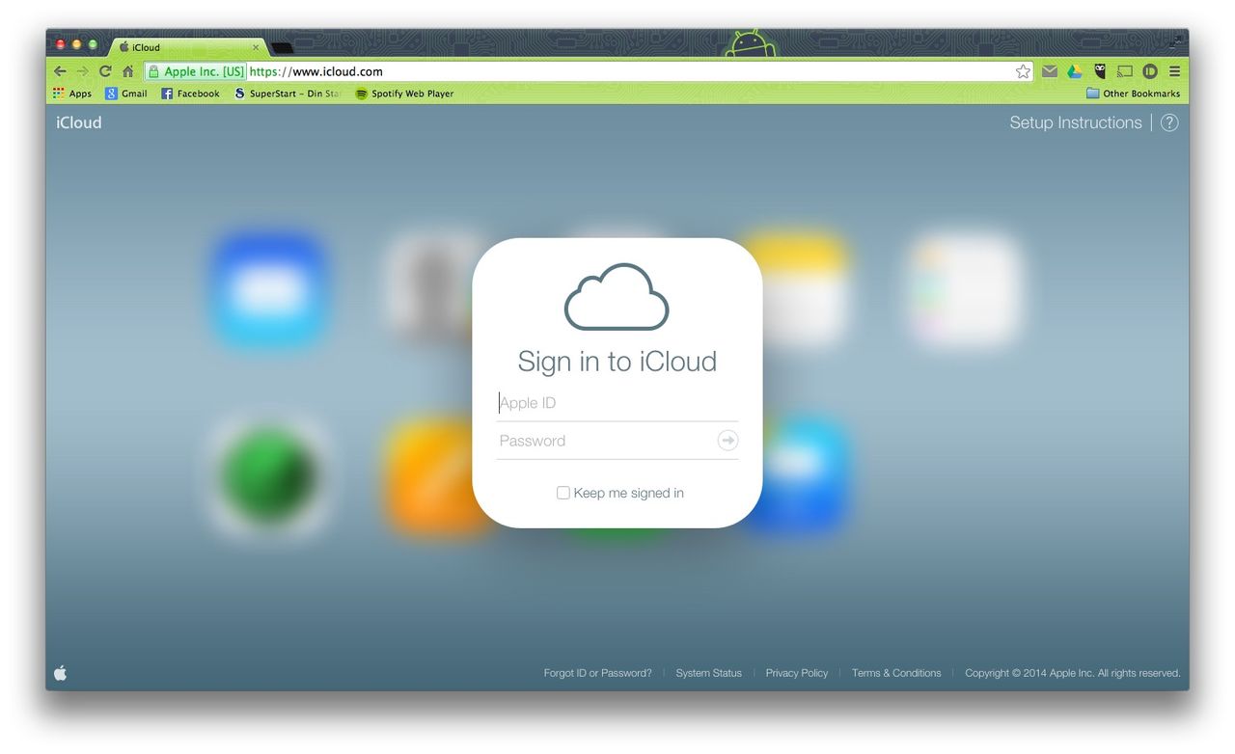The width and height of the screenshot is (1235, 754).
Task: Submit sign-in with the arrow button
Action: pyautogui.click(x=727, y=440)
